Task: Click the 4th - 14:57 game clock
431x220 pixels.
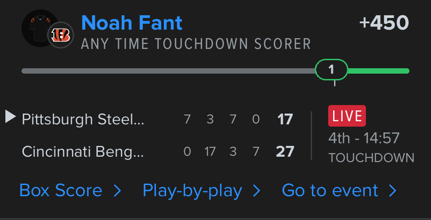Action: click(364, 138)
